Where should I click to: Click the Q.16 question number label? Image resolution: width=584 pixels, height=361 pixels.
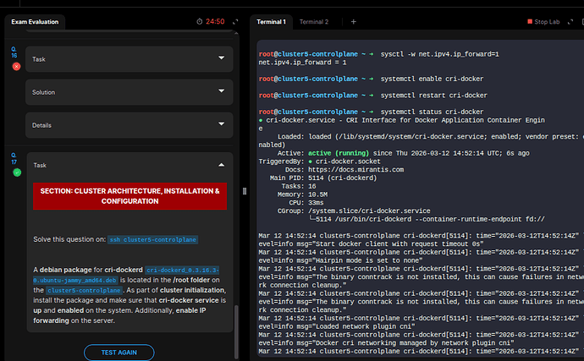[x=14, y=52]
